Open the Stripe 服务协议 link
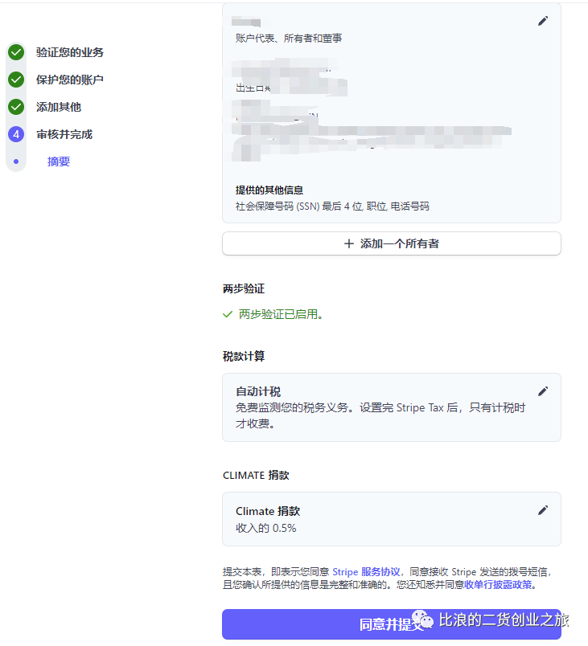The height and width of the screenshot is (646, 588). click(x=366, y=572)
